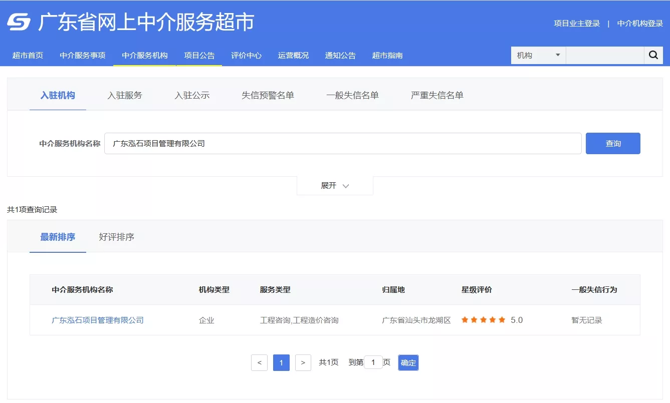The image size is (670, 403).
Task: Click 归属地 column header
Action: [x=393, y=289]
